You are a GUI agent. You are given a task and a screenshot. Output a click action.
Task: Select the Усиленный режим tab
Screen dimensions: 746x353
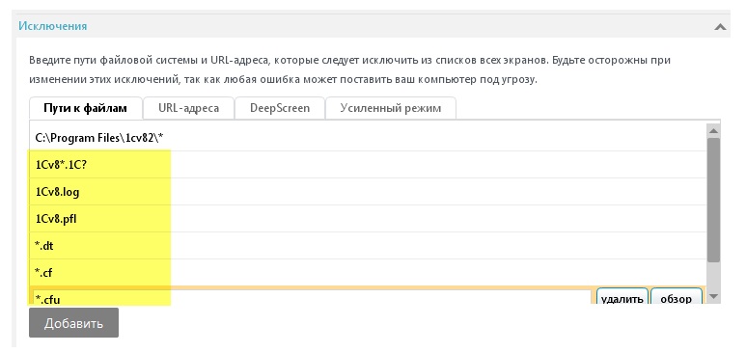391,108
